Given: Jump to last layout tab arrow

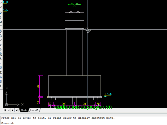Looking at the screenshot, I should coord(17,110).
